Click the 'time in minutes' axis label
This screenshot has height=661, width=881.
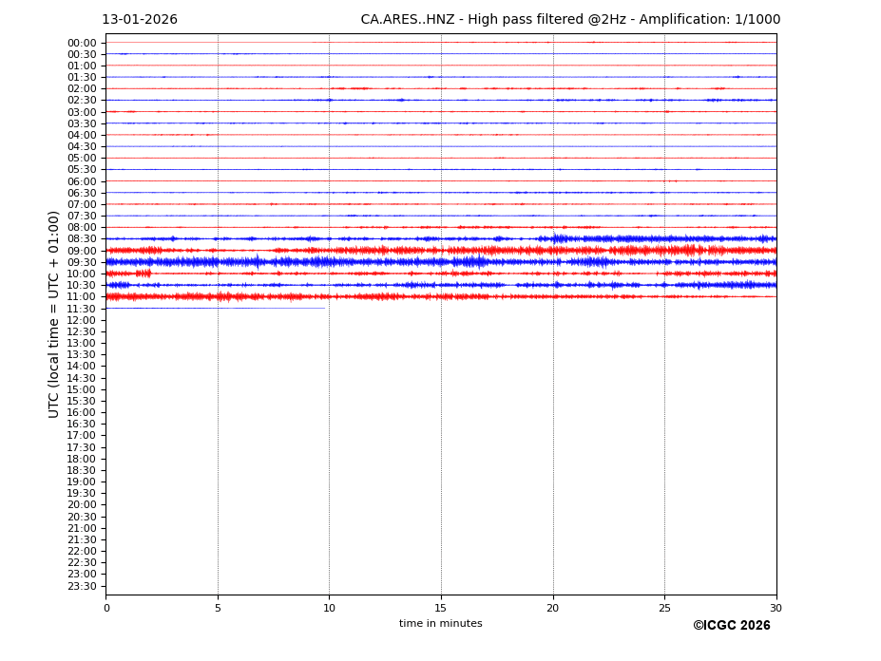tap(440, 624)
